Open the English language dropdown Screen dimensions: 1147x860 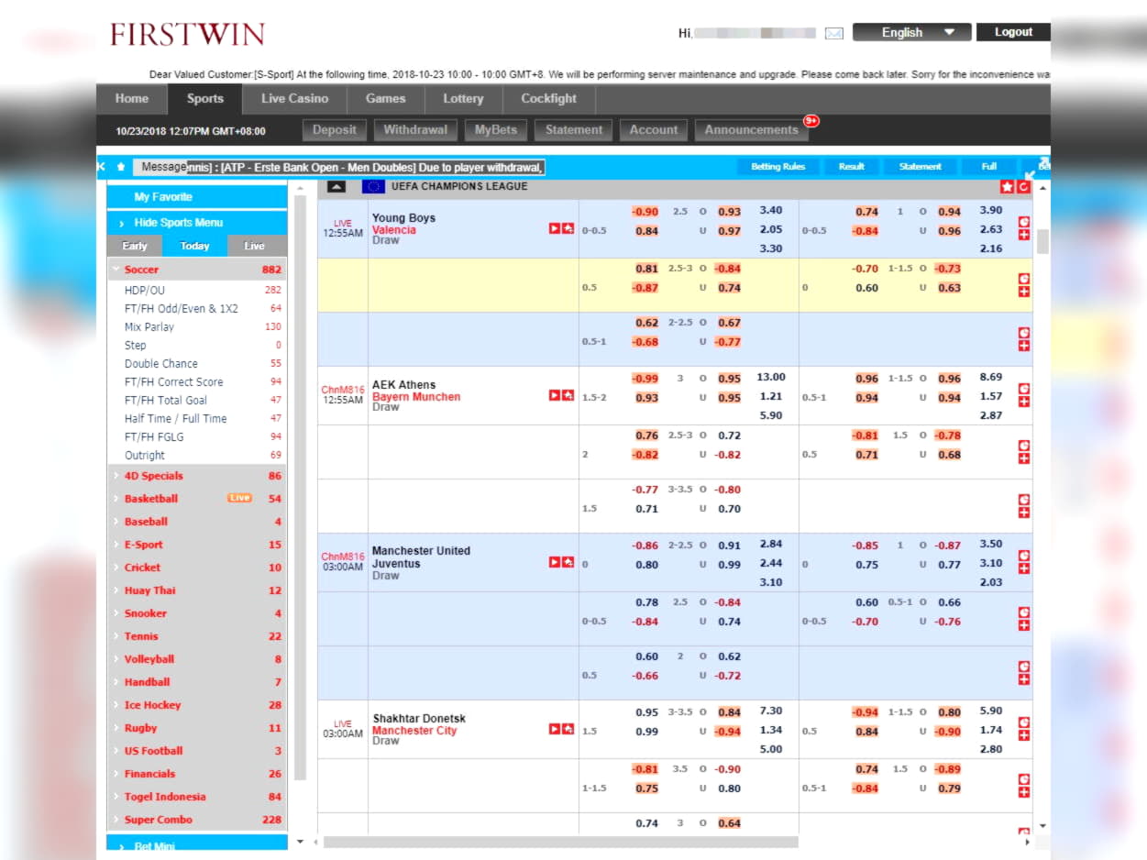click(x=911, y=32)
